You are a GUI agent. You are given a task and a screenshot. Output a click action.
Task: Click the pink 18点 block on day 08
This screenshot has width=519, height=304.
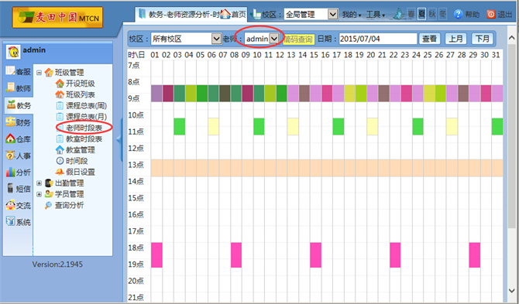(x=236, y=255)
